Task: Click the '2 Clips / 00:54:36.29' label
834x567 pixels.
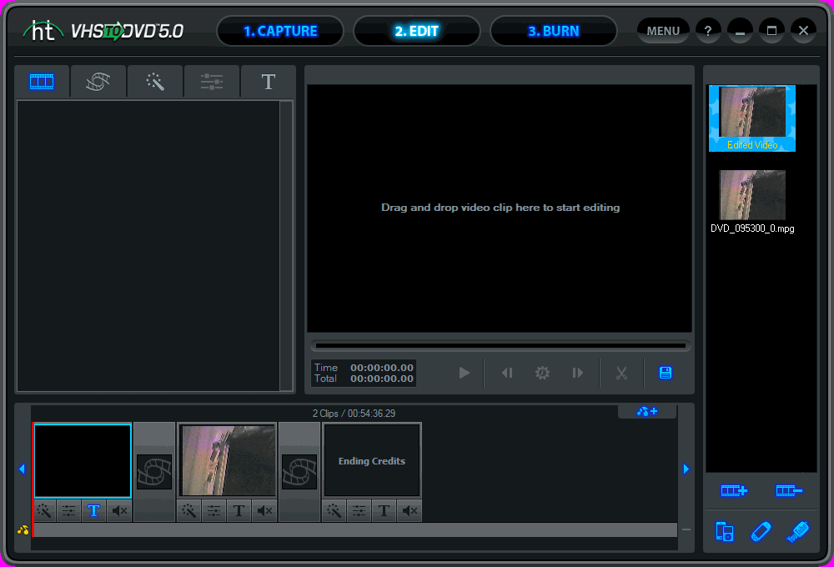Action: pos(354,414)
